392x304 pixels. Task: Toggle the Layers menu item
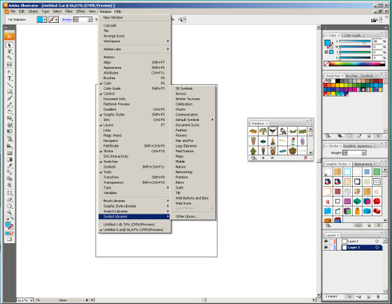(135, 125)
